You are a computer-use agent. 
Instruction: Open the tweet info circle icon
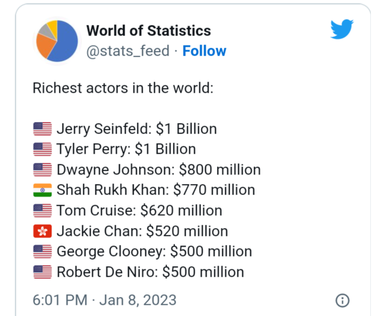(x=342, y=301)
